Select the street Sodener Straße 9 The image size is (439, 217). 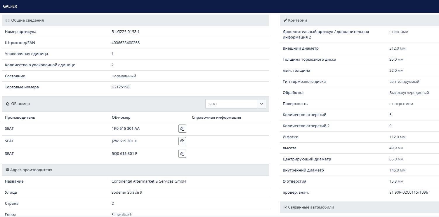[127, 192]
